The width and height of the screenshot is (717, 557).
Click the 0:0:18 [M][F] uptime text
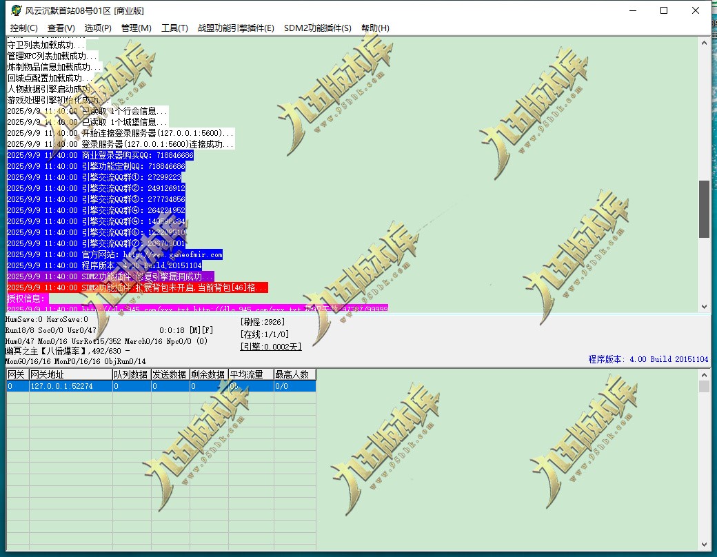pos(186,330)
